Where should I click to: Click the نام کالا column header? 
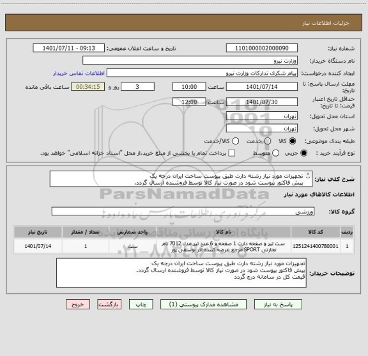tap(224, 232)
